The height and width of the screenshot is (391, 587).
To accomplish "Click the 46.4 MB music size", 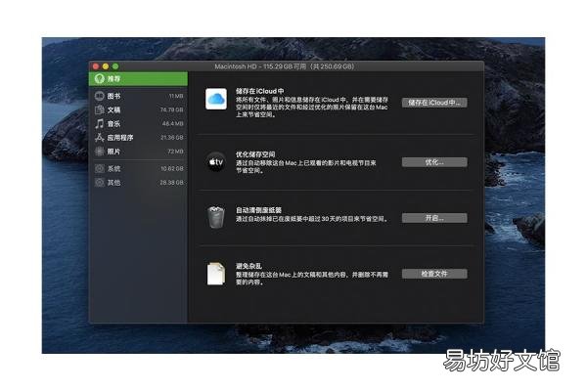I will pos(172,124).
